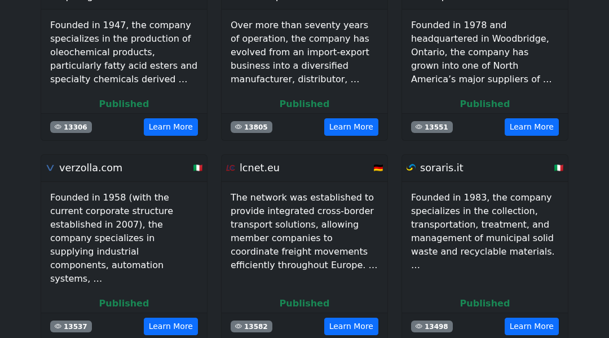Open Learn More on lcnet.eu card

pos(351,326)
